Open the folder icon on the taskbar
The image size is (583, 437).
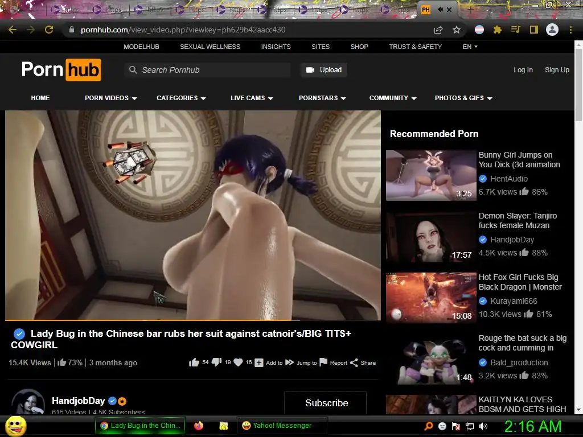(223, 426)
